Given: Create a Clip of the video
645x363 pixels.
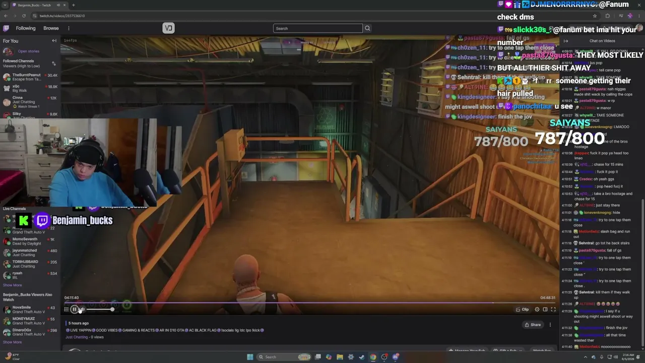Looking at the screenshot, I should tap(523, 310).
